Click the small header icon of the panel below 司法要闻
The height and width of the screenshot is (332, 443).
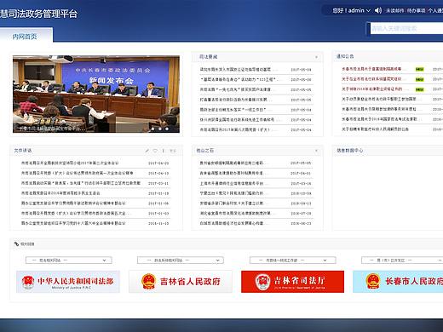click(316, 151)
